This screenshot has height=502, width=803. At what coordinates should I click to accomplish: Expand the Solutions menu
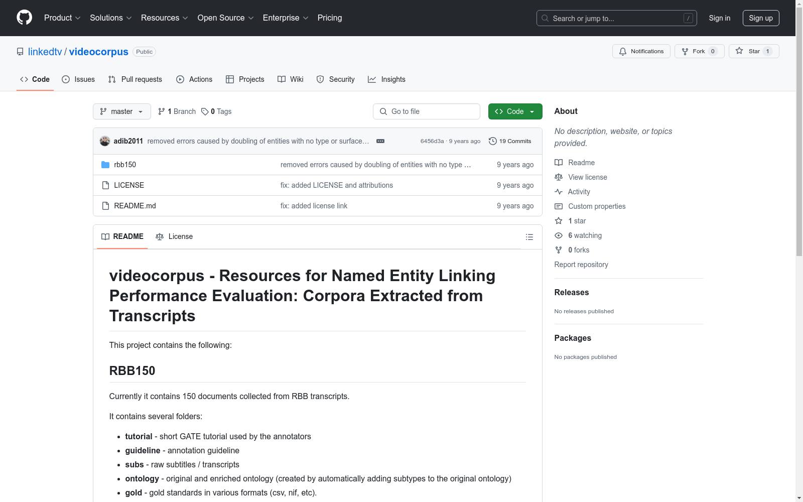click(111, 18)
